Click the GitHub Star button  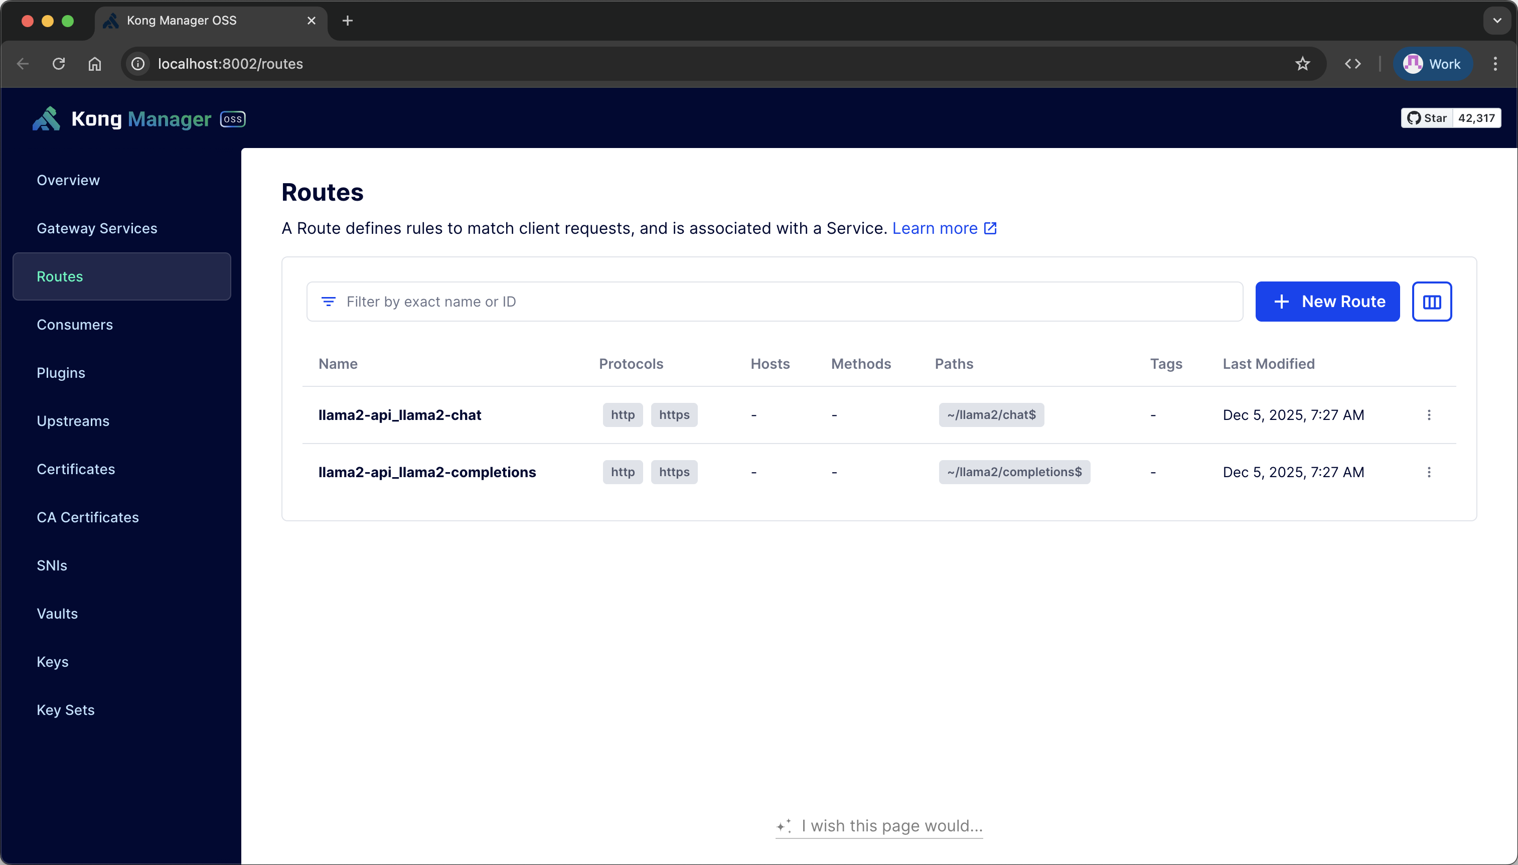coord(1427,118)
